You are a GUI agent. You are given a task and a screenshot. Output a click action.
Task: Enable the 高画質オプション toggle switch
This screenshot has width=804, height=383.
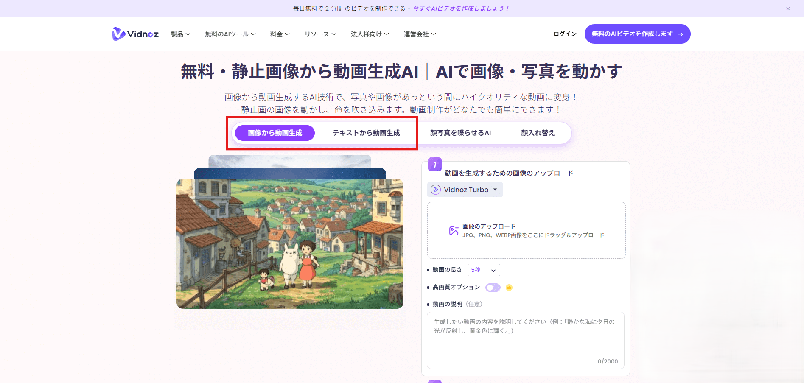[493, 287]
